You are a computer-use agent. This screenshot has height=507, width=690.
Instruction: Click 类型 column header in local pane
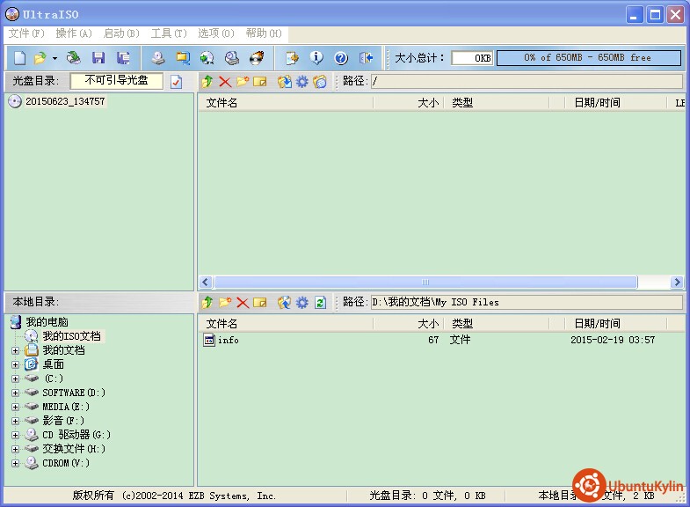(x=496, y=324)
